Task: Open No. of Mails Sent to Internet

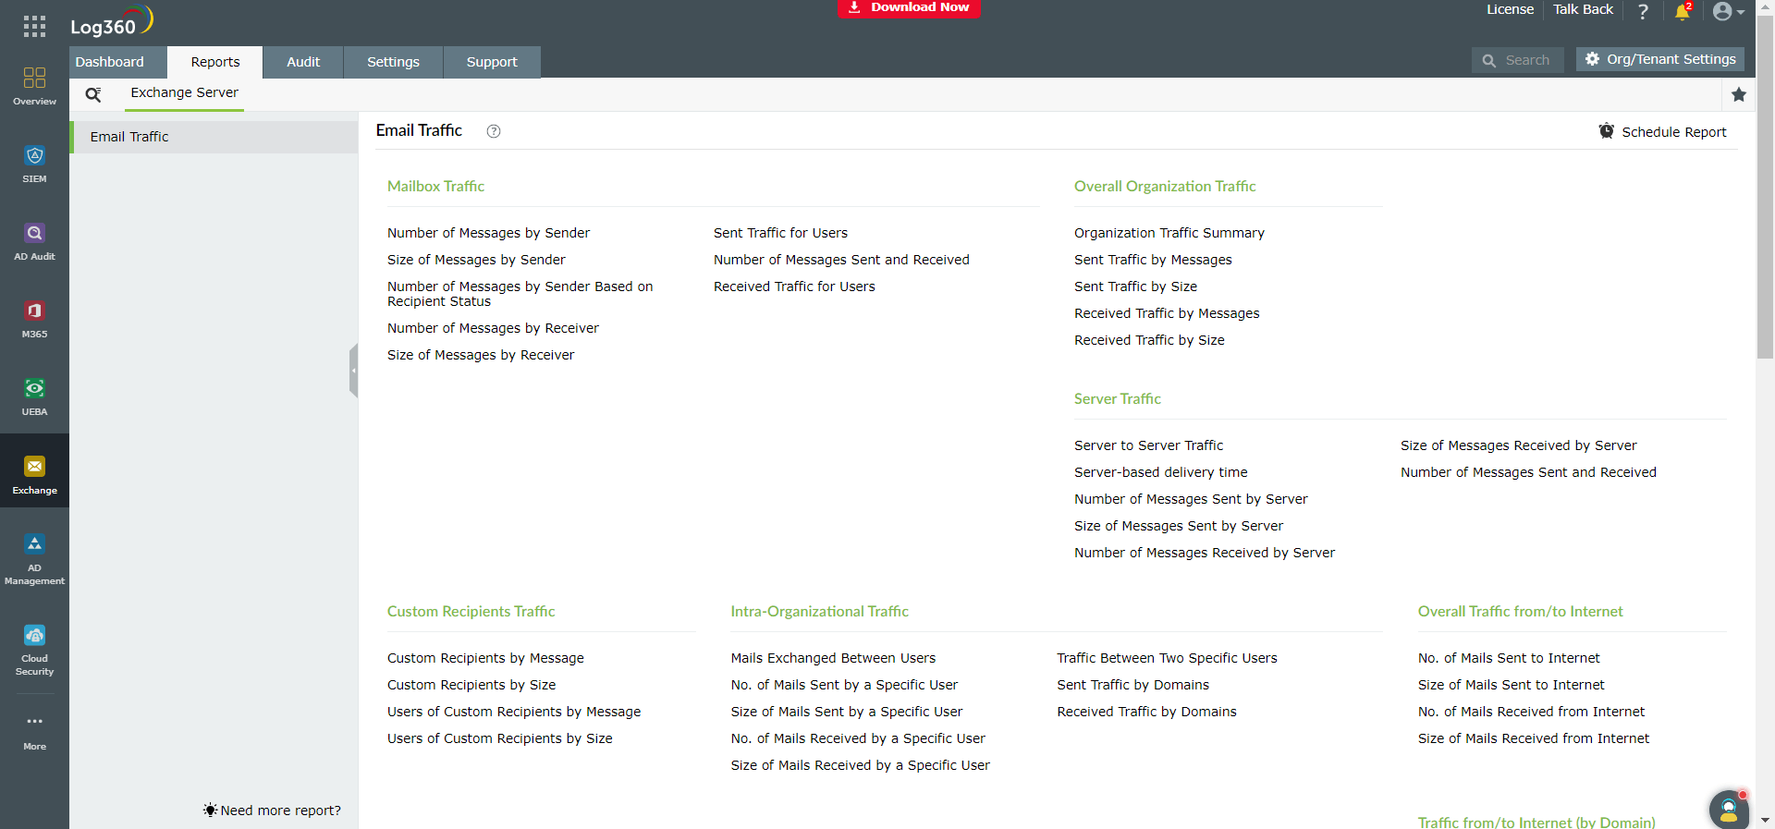Action: [x=1509, y=658]
